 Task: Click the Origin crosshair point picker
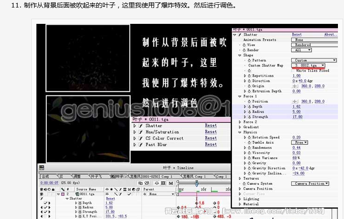pos(295,86)
